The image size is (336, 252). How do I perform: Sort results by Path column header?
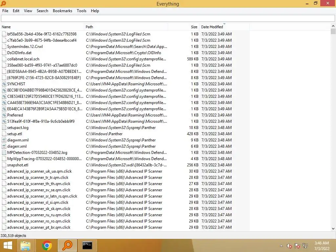point(126,27)
